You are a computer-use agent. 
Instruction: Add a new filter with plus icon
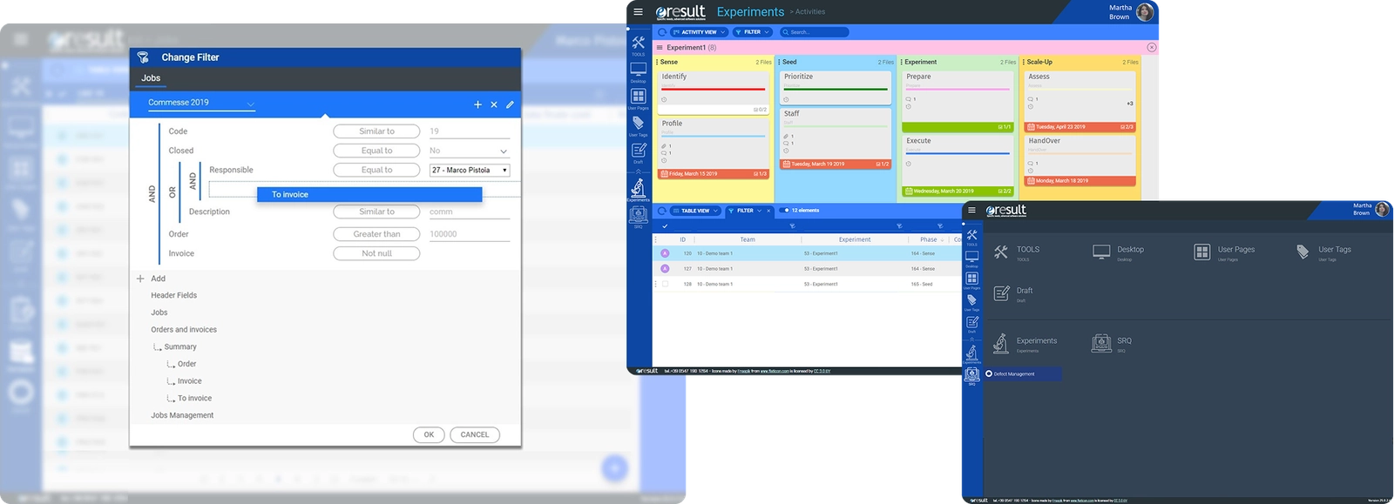pyautogui.click(x=477, y=104)
